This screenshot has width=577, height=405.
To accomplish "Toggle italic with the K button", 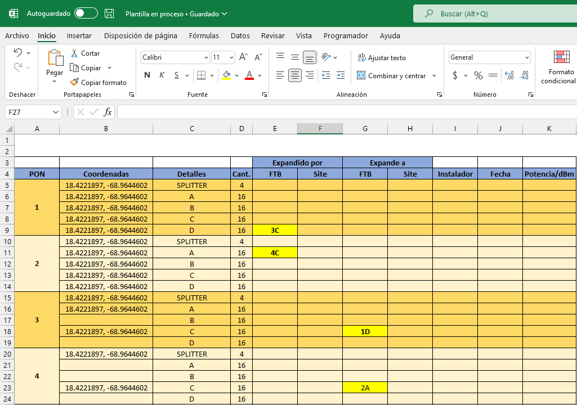I will pos(162,75).
